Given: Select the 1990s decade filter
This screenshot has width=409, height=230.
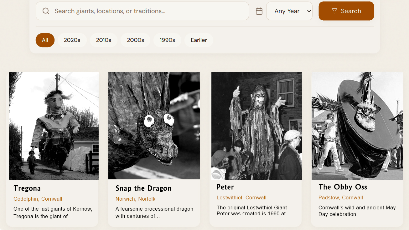Looking at the screenshot, I should click(167, 40).
